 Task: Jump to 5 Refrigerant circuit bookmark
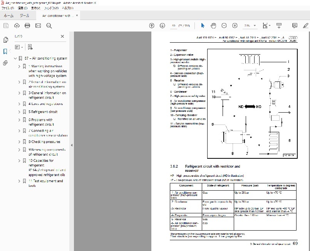[43, 112]
